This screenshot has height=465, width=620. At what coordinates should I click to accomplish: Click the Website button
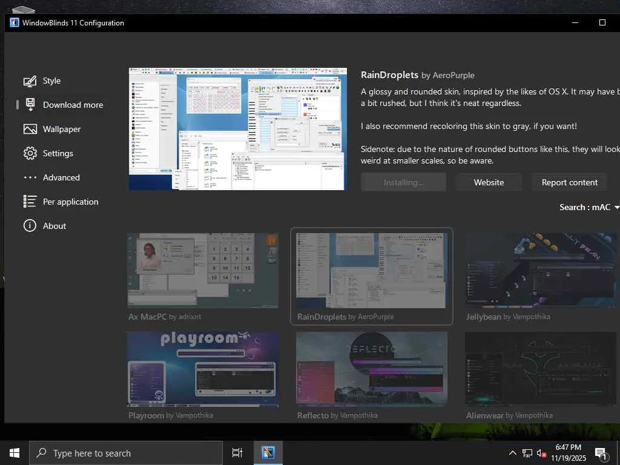tap(489, 182)
